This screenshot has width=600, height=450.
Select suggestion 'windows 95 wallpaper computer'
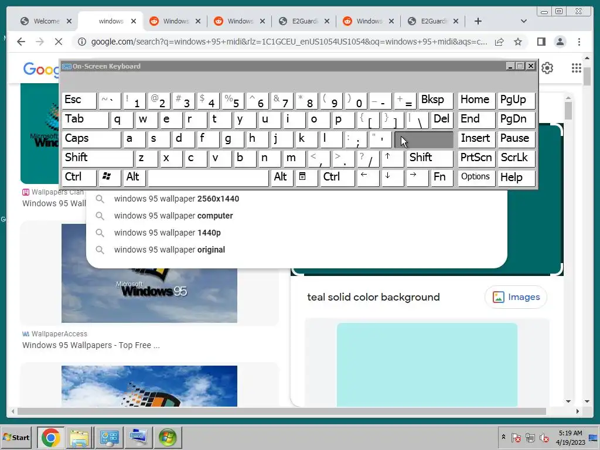click(x=296, y=216)
